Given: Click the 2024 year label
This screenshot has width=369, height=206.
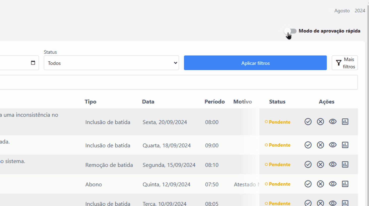Looking at the screenshot, I should 360,11.
